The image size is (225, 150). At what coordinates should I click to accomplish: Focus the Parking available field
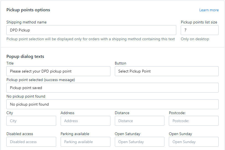click(x=86, y=142)
